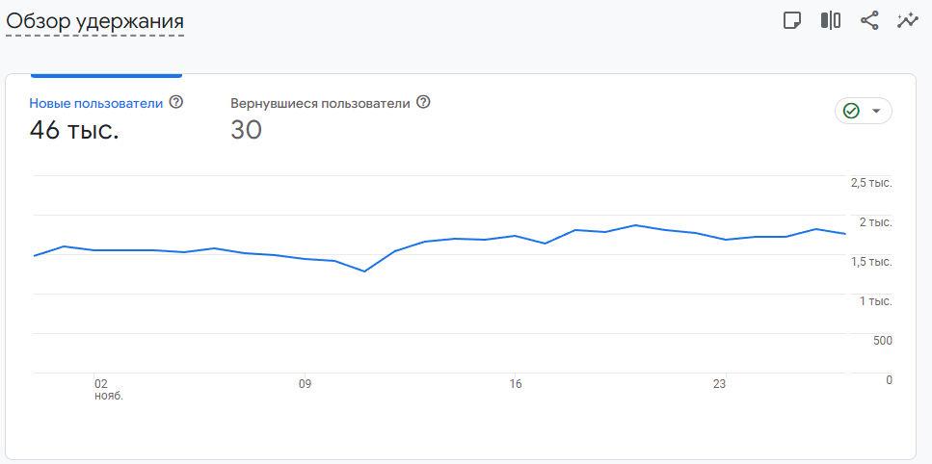The image size is (932, 464).
Task: Open the annotations note icon
Action: click(792, 20)
